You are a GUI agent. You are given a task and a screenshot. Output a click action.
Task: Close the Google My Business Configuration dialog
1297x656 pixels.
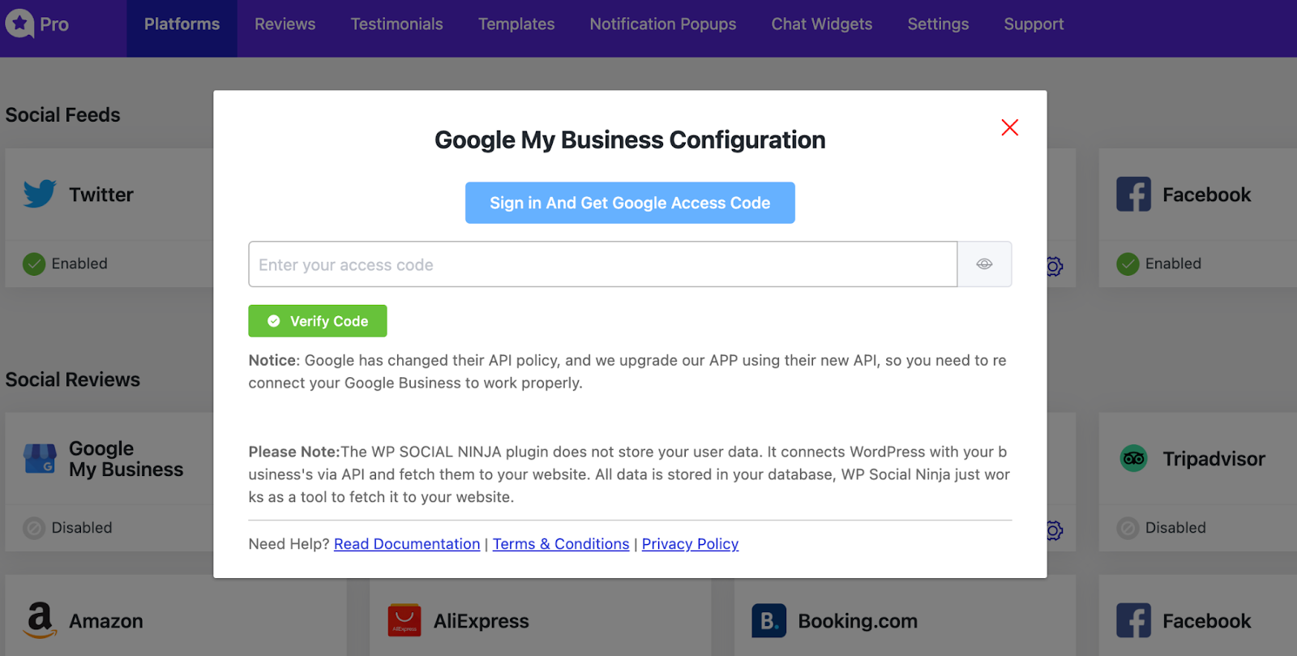pos(1009,127)
